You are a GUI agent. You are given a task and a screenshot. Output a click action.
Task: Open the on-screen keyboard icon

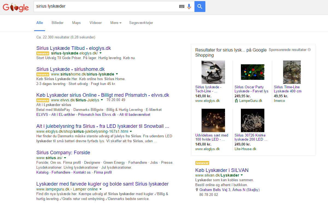pyautogui.click(x=182, y=6)
